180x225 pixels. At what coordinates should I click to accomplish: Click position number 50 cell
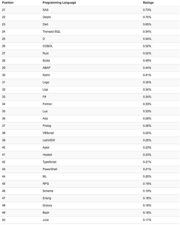point(4,220)
